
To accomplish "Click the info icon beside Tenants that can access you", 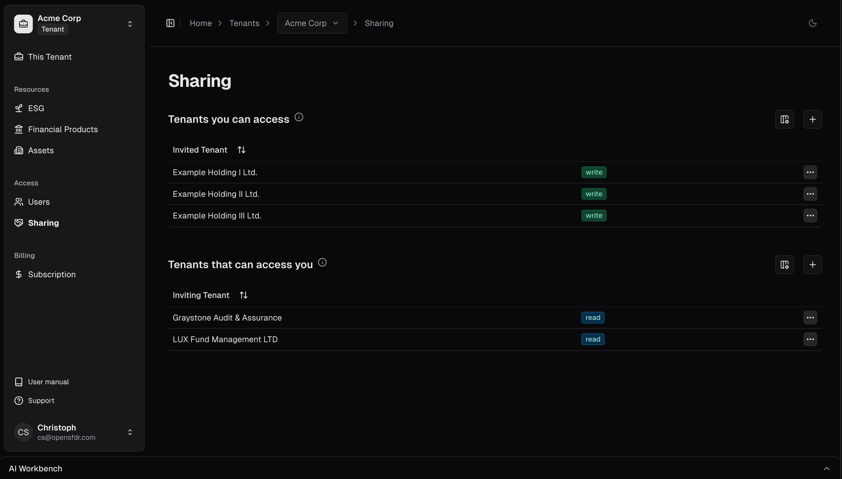I will tap(322, 262).
